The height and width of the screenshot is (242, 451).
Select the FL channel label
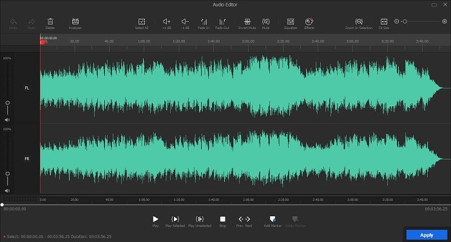(27, 88)
